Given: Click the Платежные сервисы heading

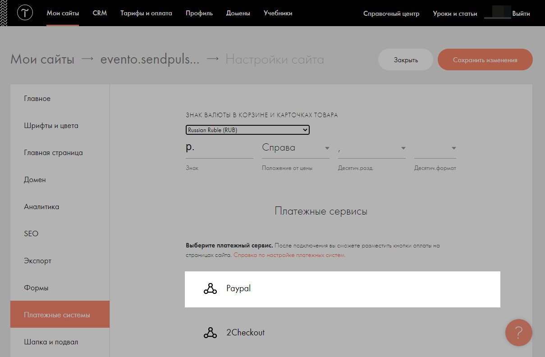Looking at the screenshot, I should [x=321, y=211].
